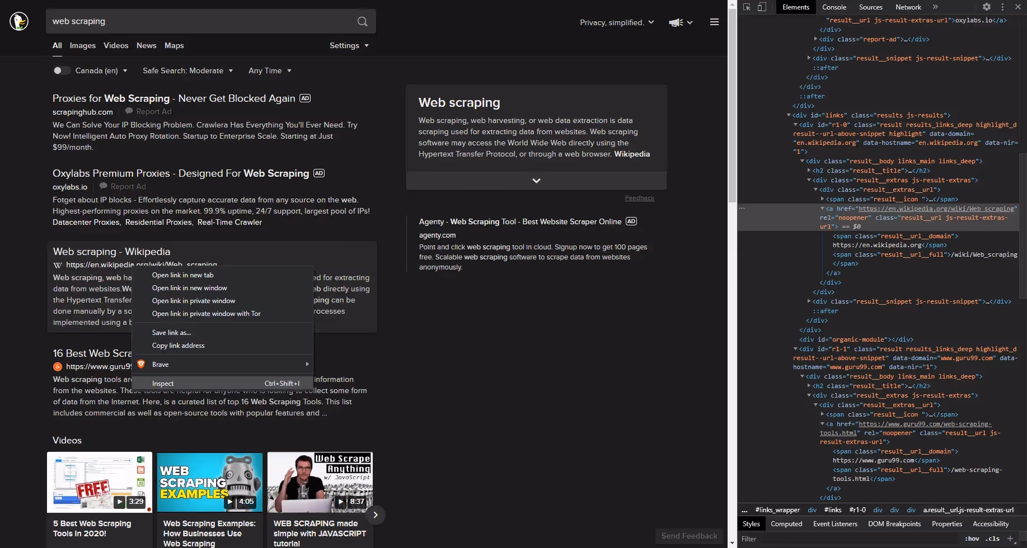Image resolution: width=1027 pixels, height=548 pixels.
Task: Toggle the device toolbar icon in DevTools
Action: (x=762, y=7)
